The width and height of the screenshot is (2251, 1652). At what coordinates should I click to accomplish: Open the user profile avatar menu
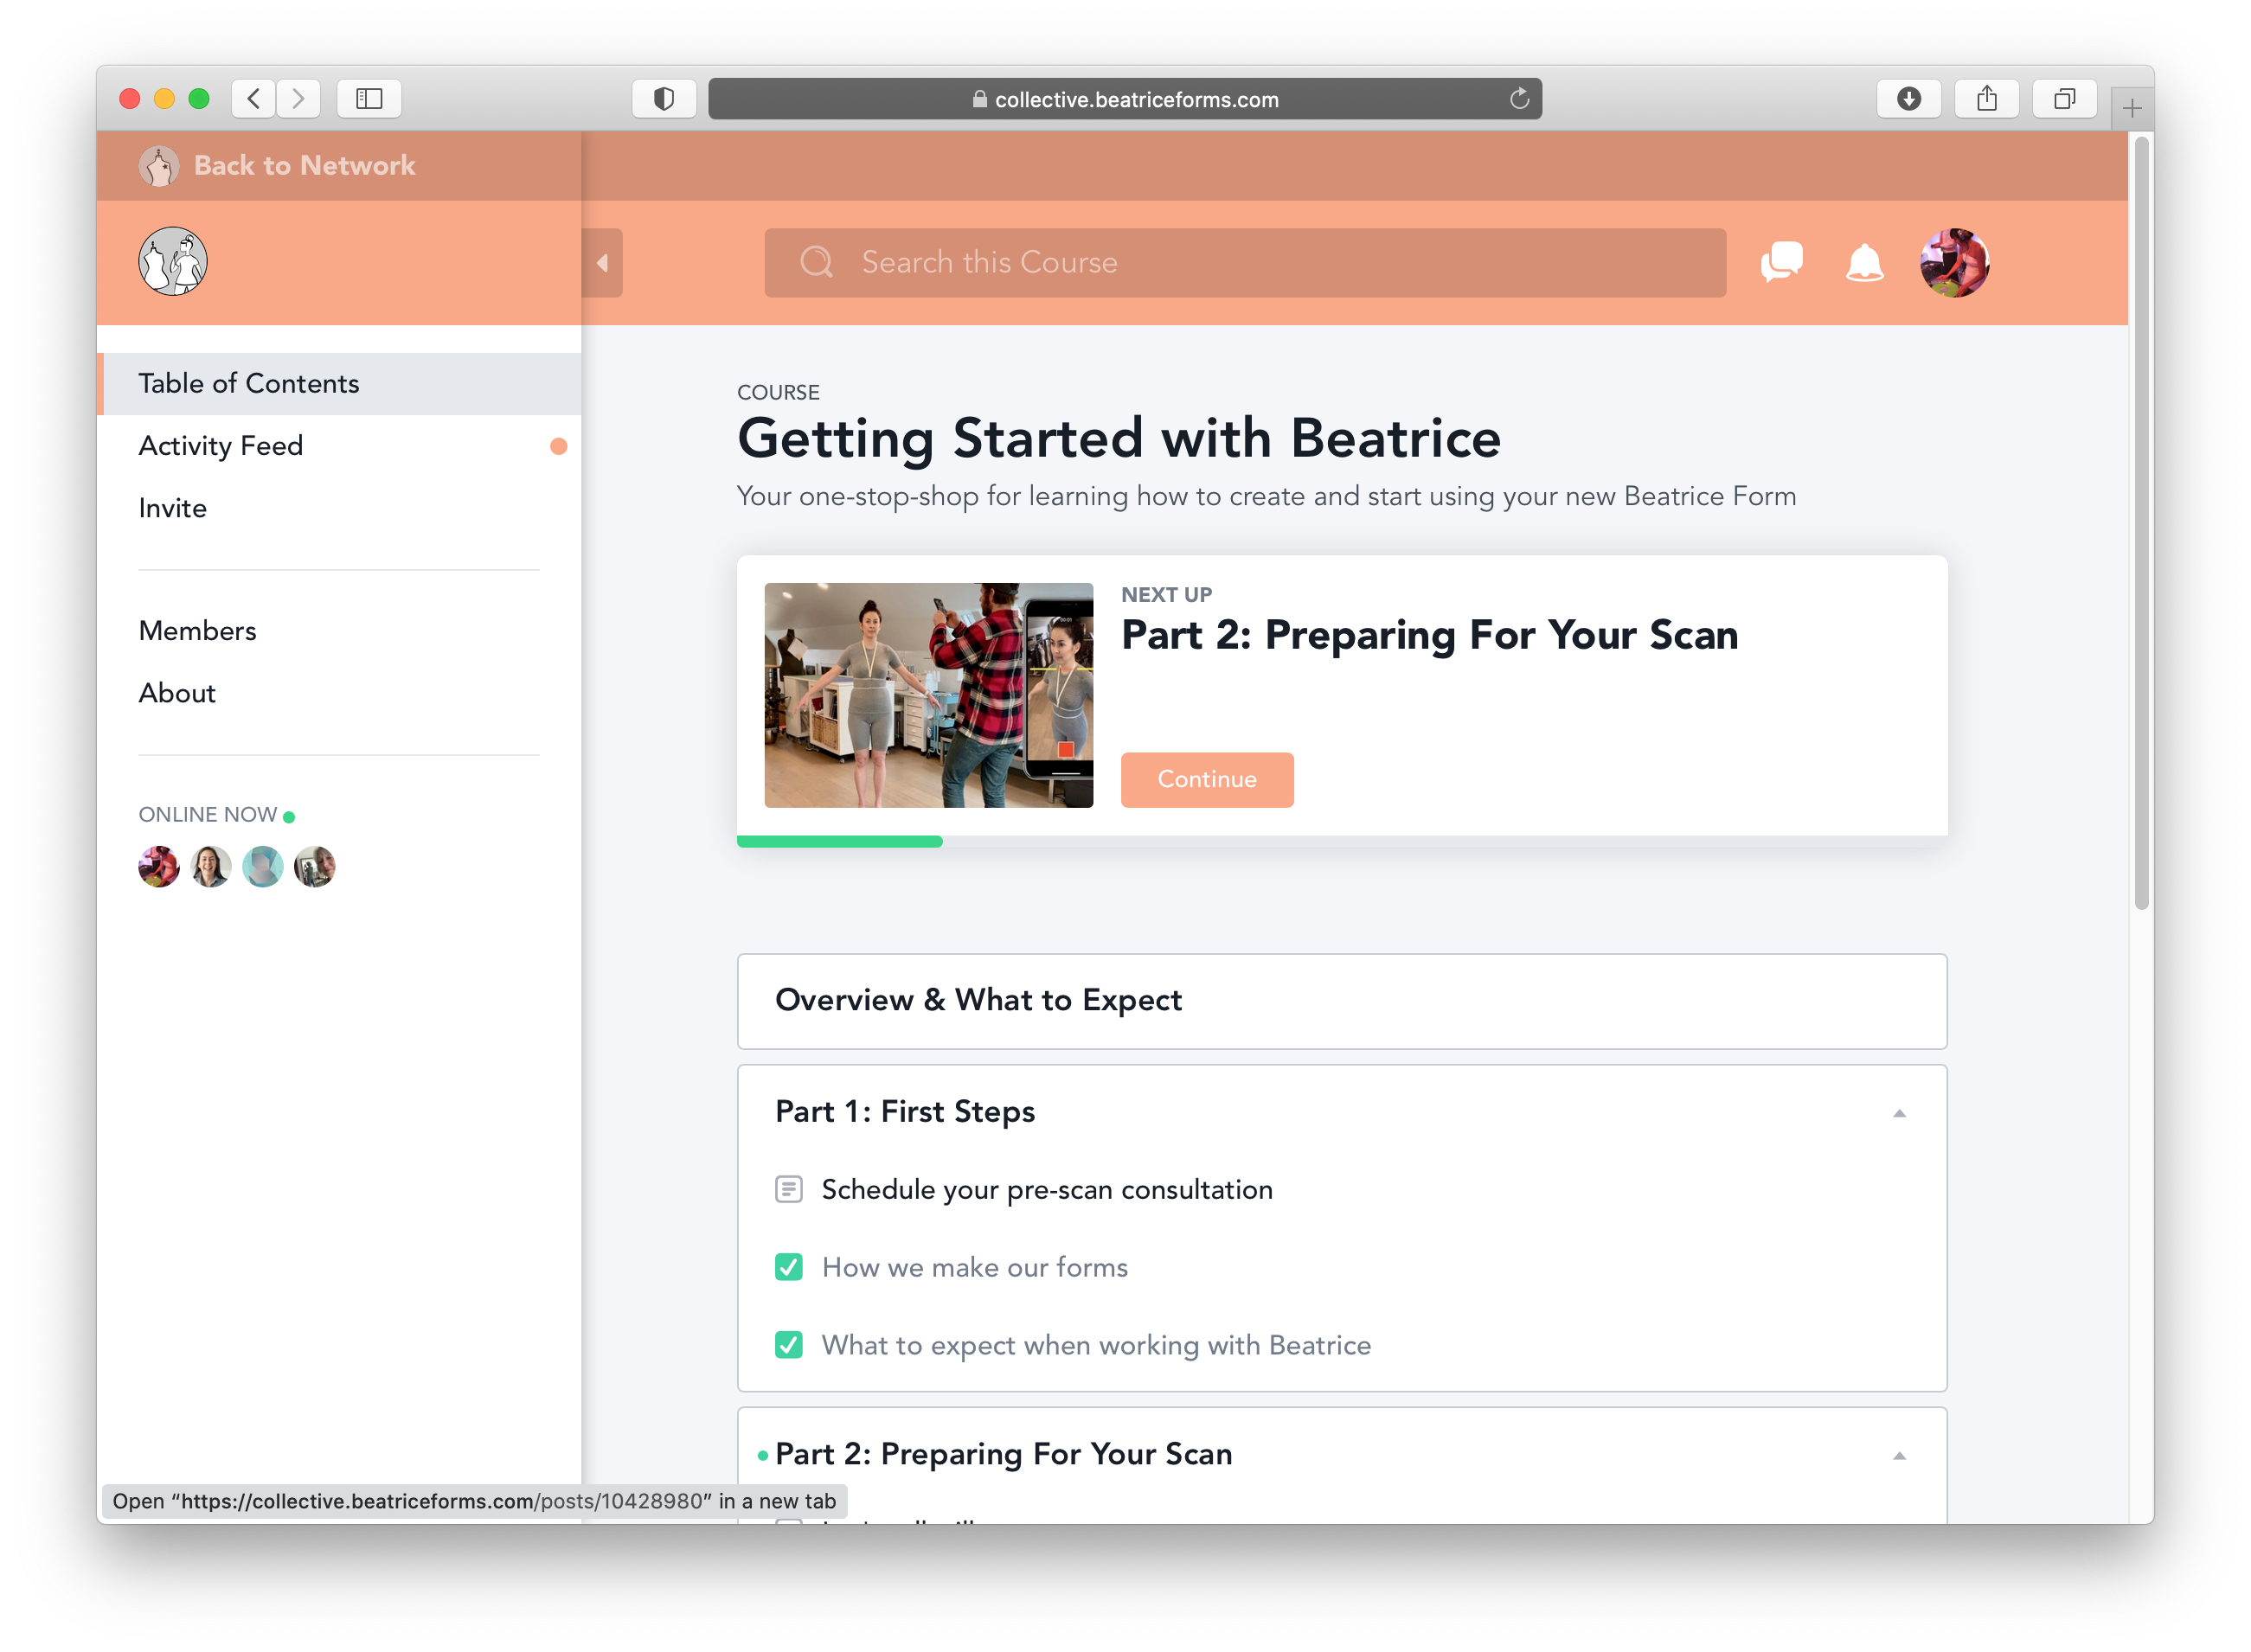tap(1954, 262)
